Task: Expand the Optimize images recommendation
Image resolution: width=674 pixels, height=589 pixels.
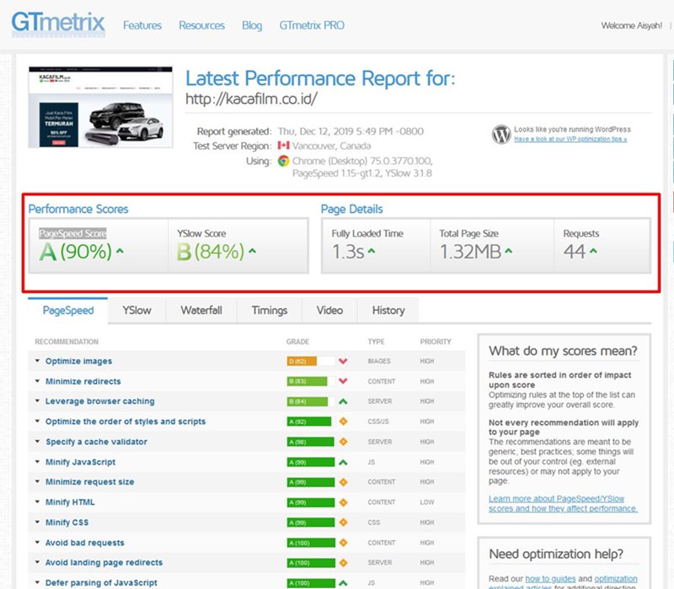Action: 78,361
